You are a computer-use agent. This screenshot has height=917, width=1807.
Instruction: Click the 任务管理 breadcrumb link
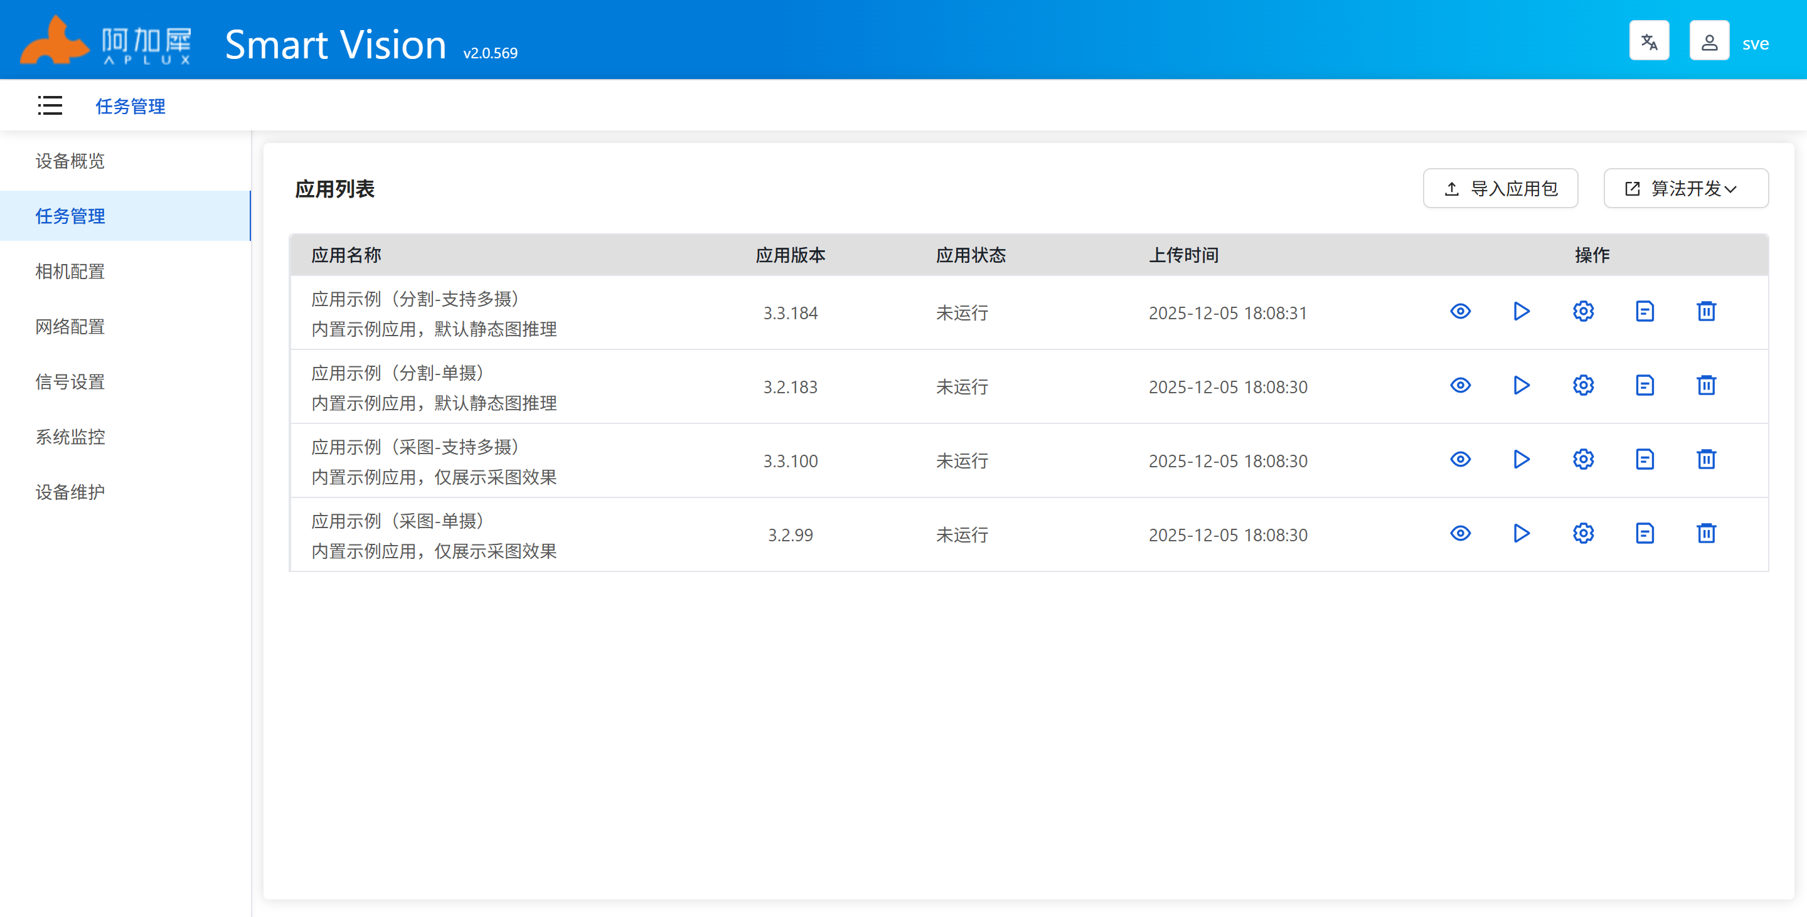click(x=131, y=107)
